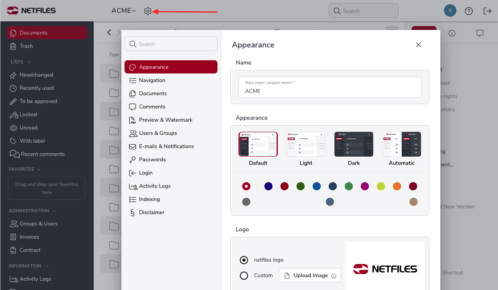
Task: Collapse the ADMINISTRATION section
Action: click(32, 211)
